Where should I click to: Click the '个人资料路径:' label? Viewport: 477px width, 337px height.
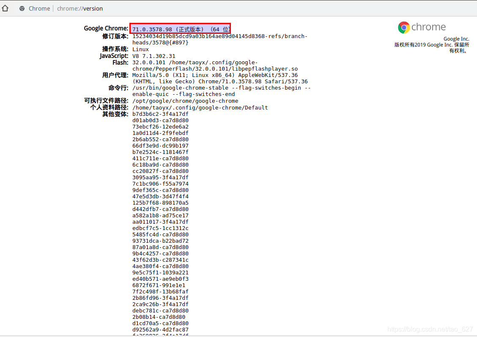click(x=109, y=107)
